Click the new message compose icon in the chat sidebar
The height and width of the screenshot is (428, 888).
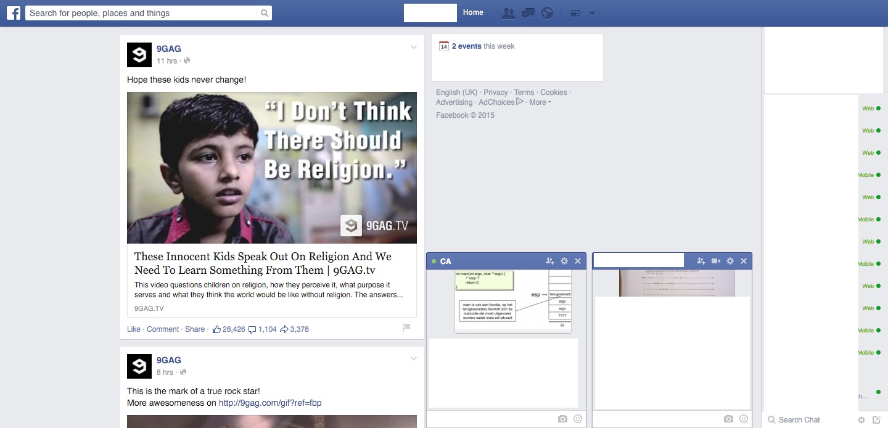point(877,420)
